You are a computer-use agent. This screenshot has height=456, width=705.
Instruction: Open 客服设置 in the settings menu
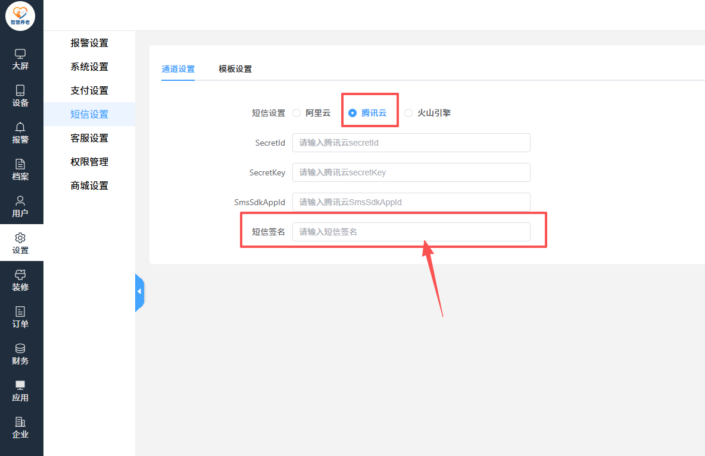[89, 139]
